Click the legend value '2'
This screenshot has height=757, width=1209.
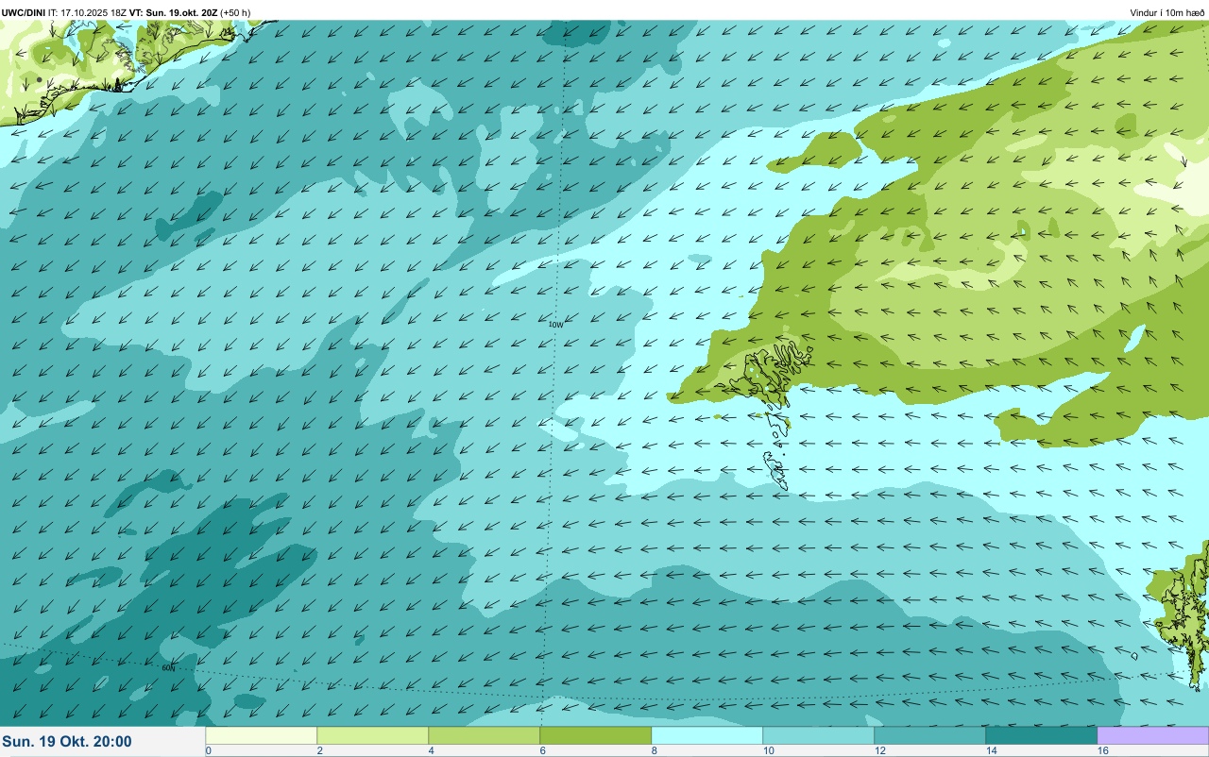[x=319, y=750]
